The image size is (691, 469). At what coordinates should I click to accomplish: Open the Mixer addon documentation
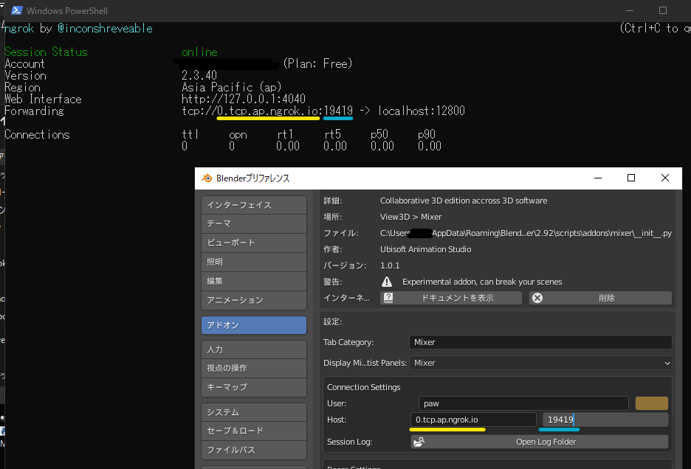[451, 297]
